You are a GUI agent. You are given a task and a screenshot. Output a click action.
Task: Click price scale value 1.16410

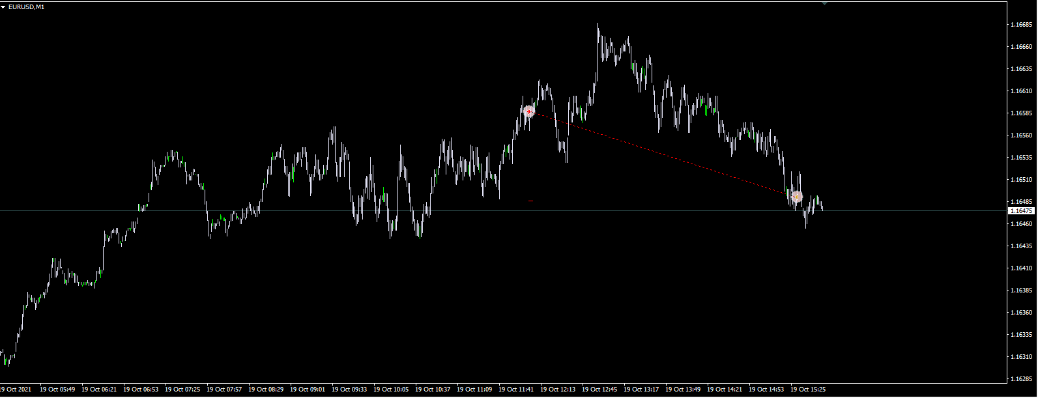tap(1021, 268)
